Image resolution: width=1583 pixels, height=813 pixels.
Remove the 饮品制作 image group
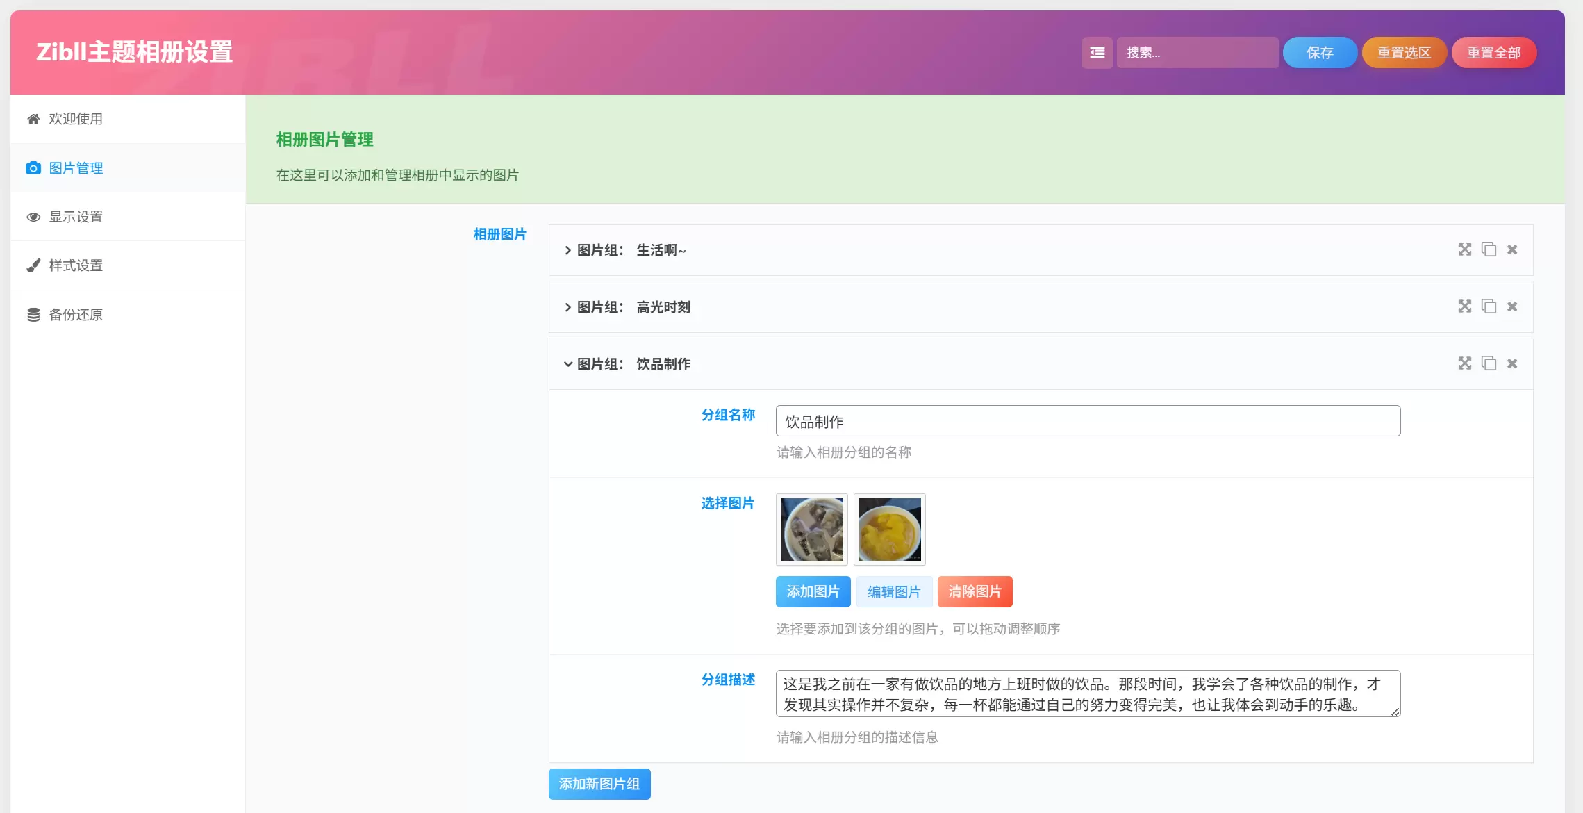tap(1512, 363)
